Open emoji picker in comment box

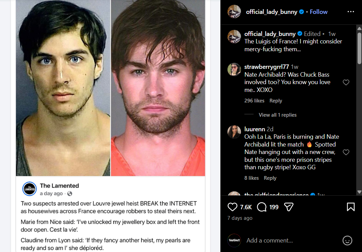(347, 240)
